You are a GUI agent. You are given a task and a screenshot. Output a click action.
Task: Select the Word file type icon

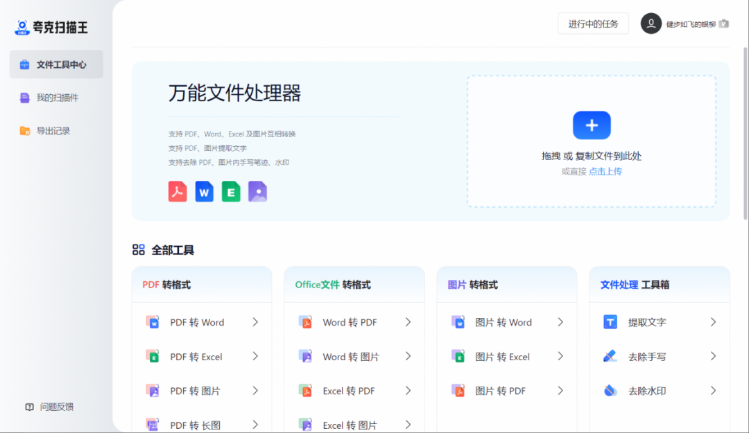pyautogui.click(x=204, y=191)
